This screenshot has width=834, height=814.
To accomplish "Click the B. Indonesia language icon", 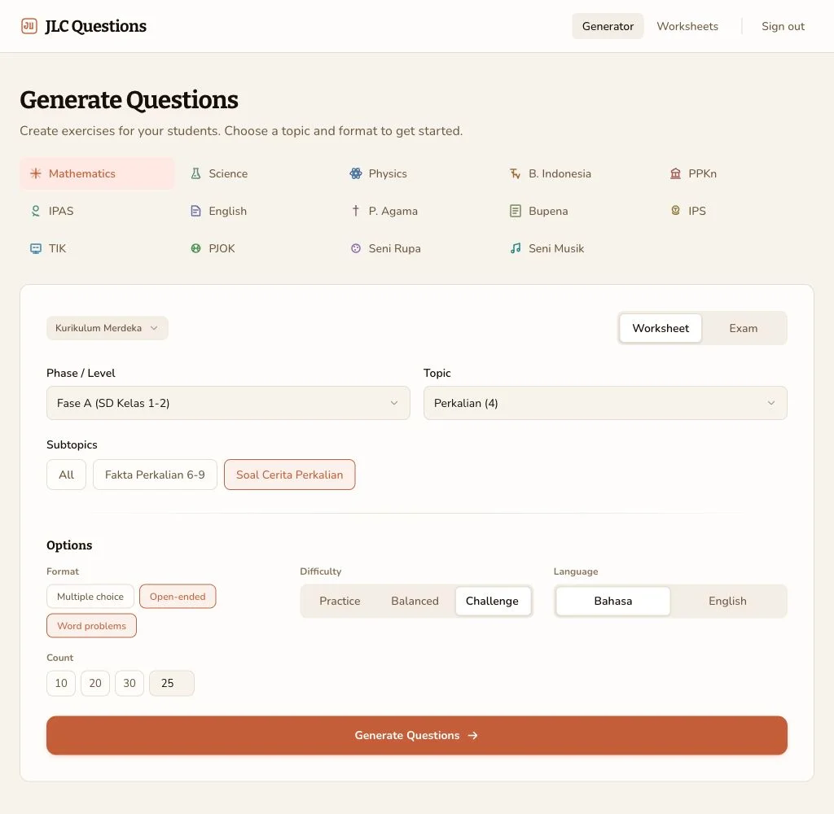I will [516, 173].
